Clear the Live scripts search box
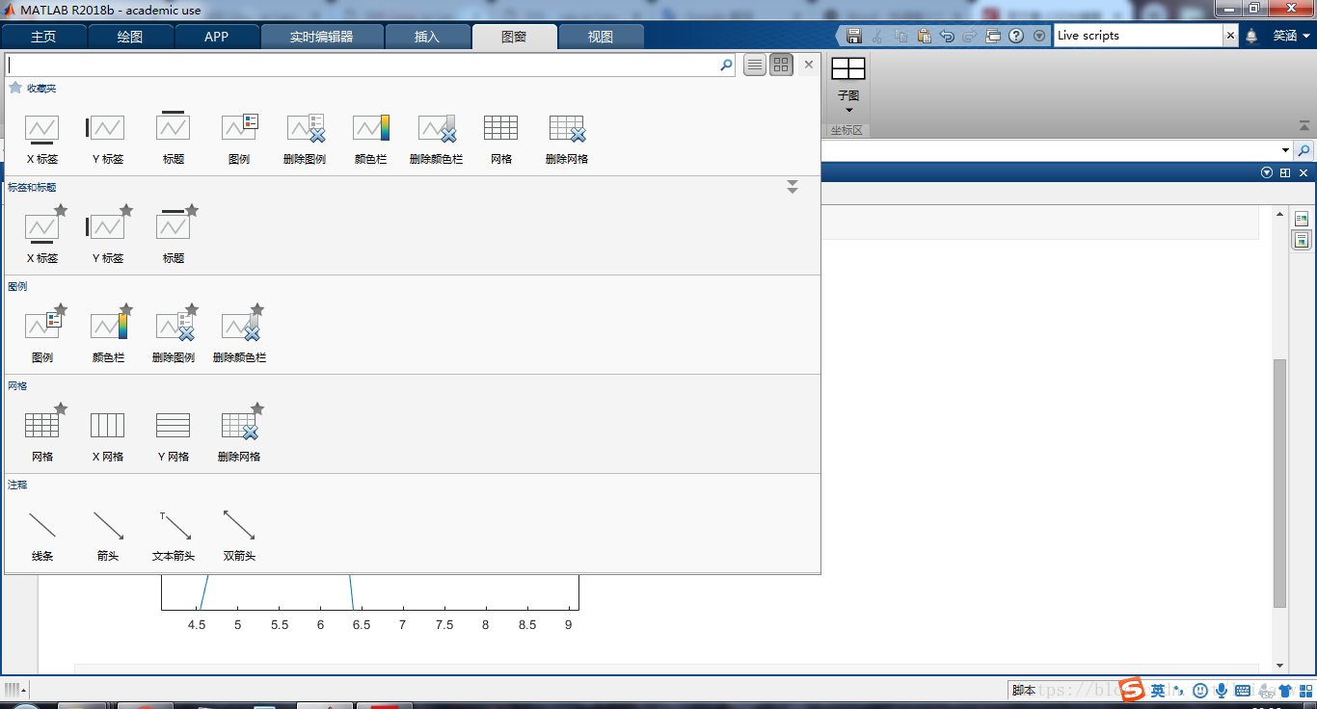 coord(1230,36)
